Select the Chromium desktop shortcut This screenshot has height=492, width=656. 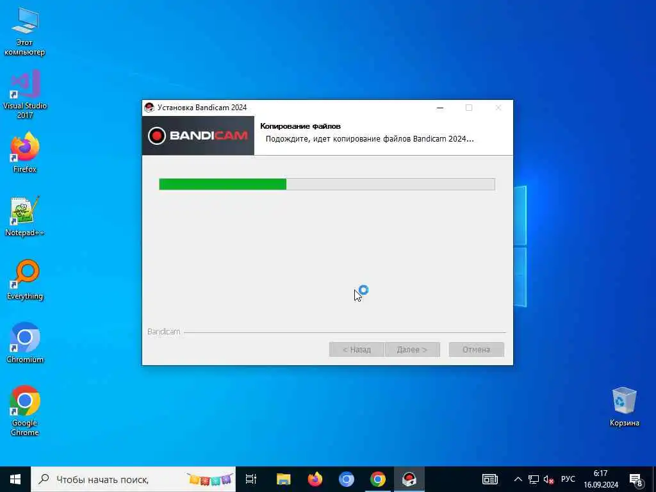(25, 343)
